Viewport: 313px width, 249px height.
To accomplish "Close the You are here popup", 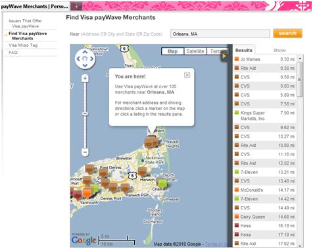I will (x=187, y=75).
